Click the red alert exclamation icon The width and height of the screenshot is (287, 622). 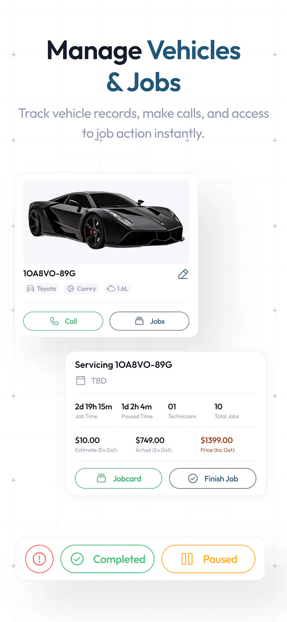click(x=39, y=559)
